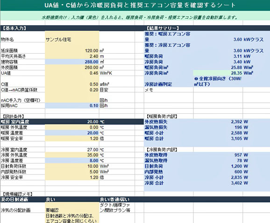The width and height of the screenshot is (270, 223).
Task: Select the 採用nAC value 0.10
Action: [72, 105]
